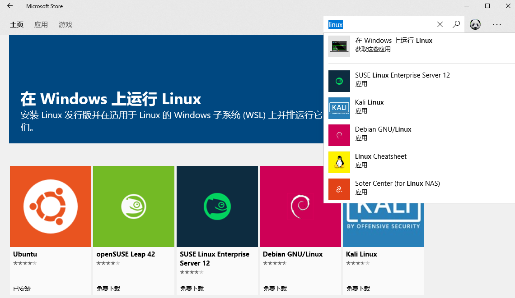
Task: Open the Kali Linux tile image
Action: (383, 225)
